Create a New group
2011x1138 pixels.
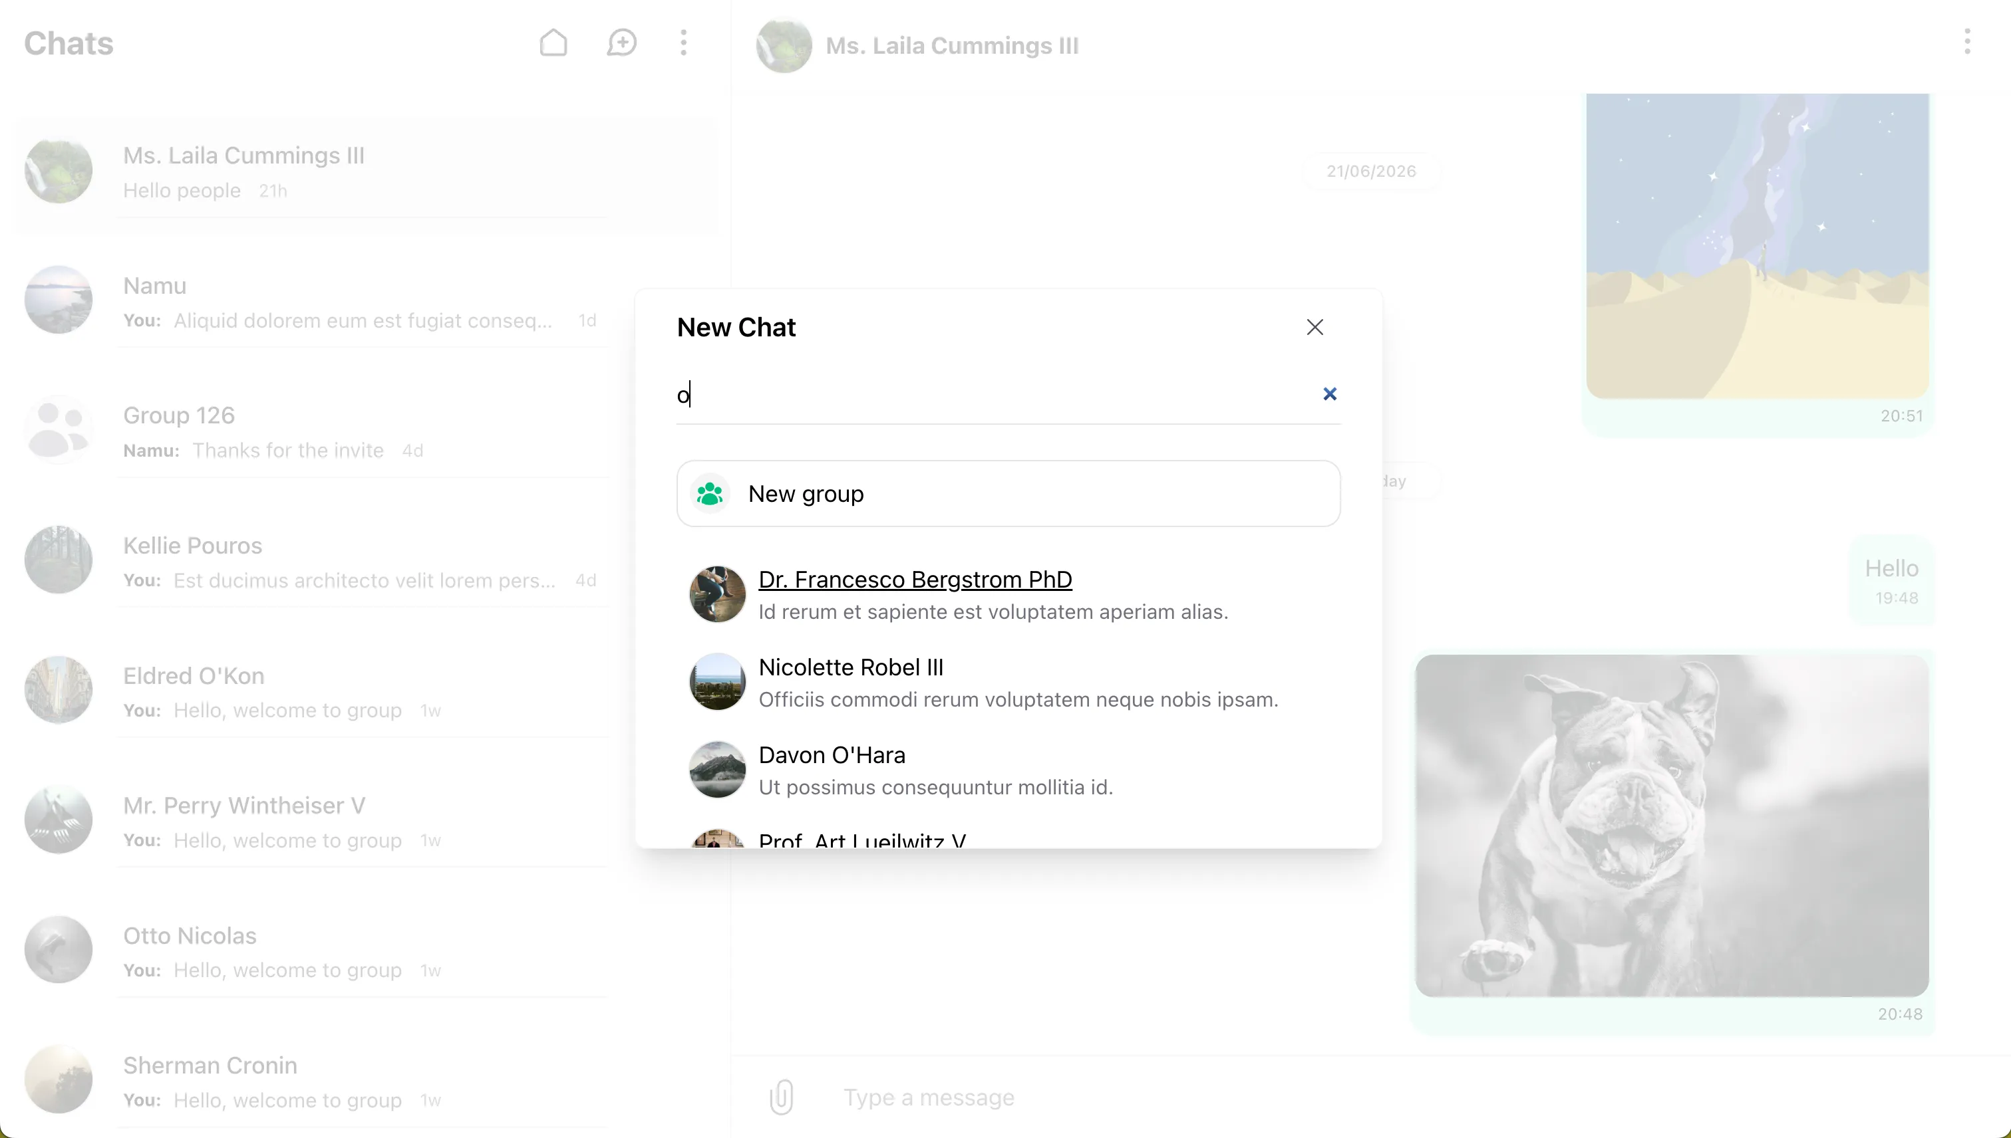click(x=1008, y=493)
